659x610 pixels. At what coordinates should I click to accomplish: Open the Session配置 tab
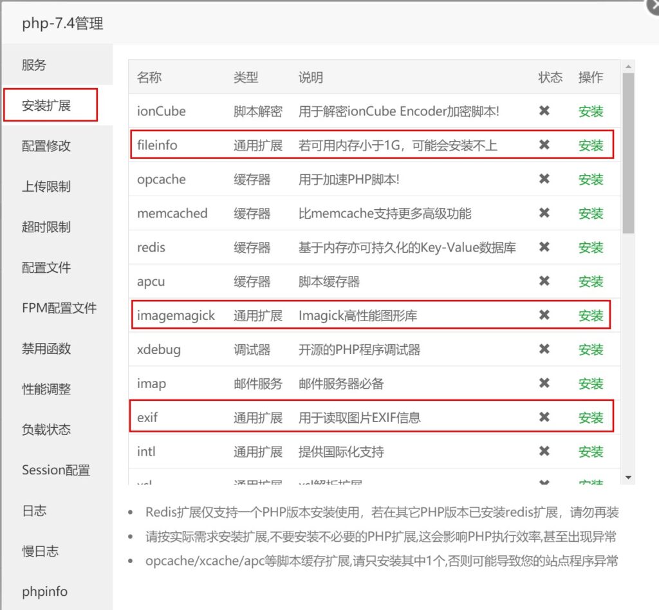[56, 470]
